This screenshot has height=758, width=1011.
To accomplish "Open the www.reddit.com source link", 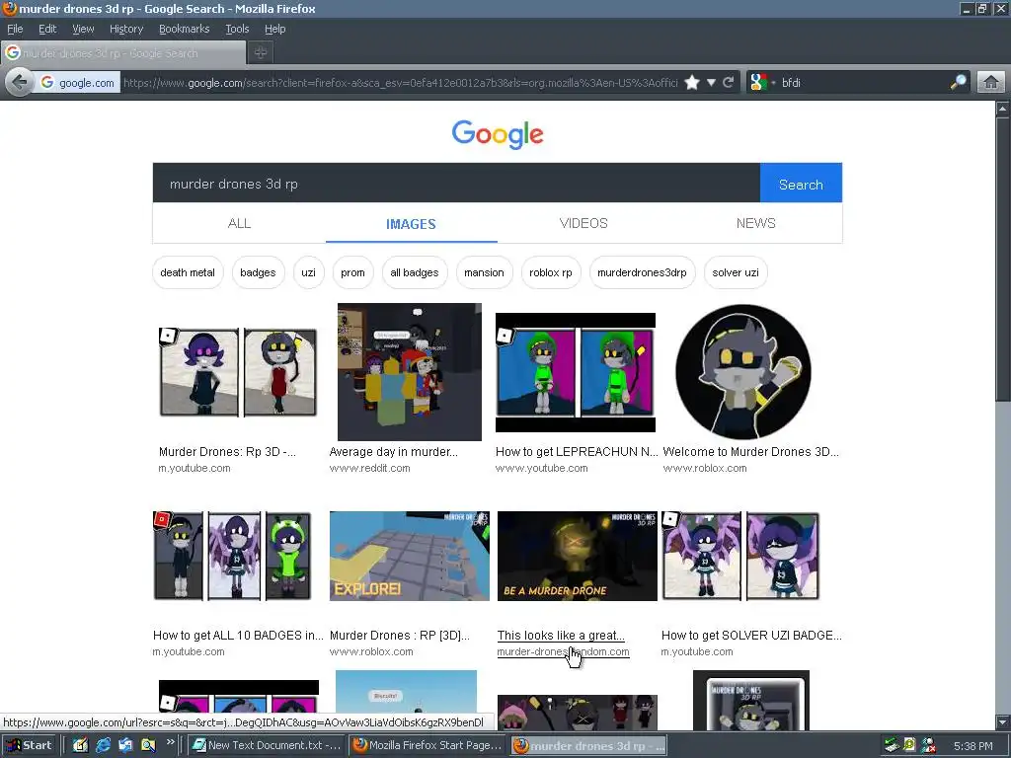I will click(369, 468).
